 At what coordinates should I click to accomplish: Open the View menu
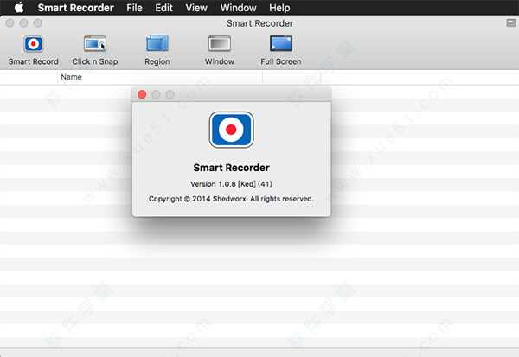pos(196,7)
